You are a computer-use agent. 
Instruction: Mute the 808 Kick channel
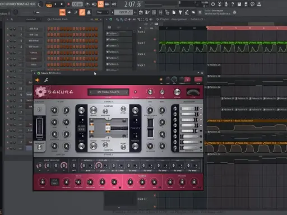(8, 29)
